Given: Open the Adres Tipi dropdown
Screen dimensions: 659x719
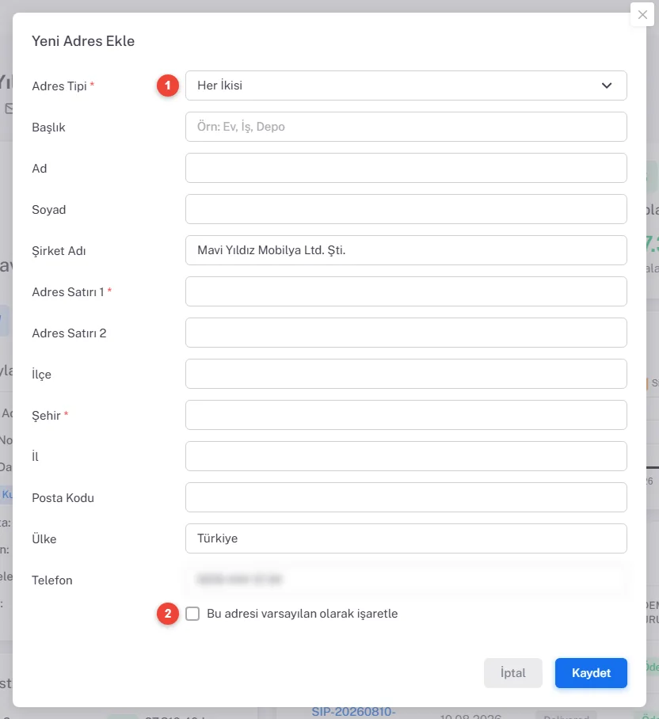Looking at the screenshot, I should coord(406,86).
